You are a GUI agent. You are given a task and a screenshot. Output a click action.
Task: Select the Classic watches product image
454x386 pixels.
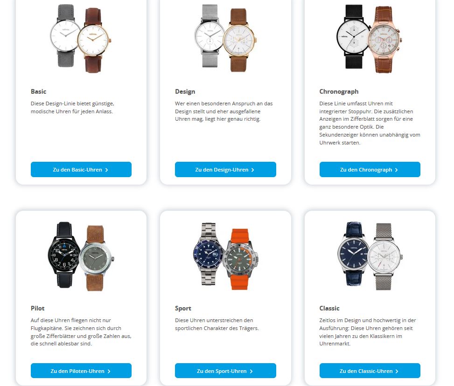coord(370,256)
